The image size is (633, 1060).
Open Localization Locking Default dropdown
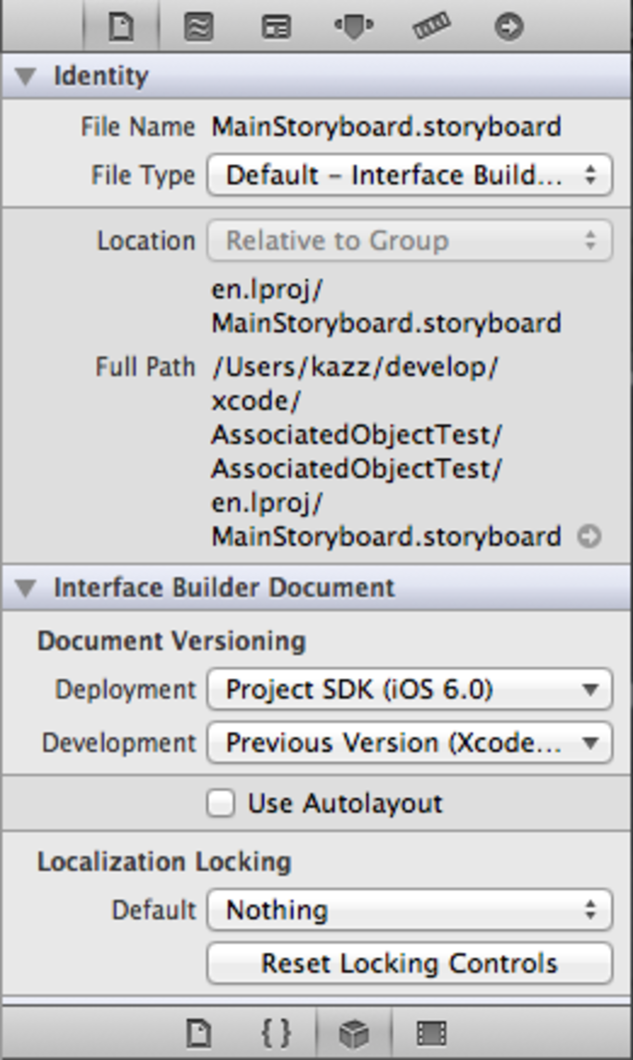coord(409,910)
